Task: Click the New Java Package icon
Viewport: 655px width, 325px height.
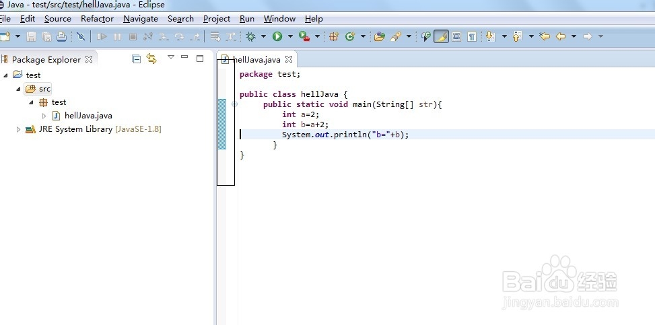Action: pyautogui.click(x=333, y=37)
